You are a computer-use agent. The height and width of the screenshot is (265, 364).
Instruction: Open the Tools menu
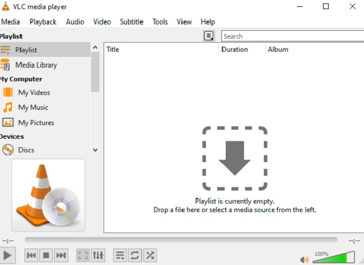[160, 22]
